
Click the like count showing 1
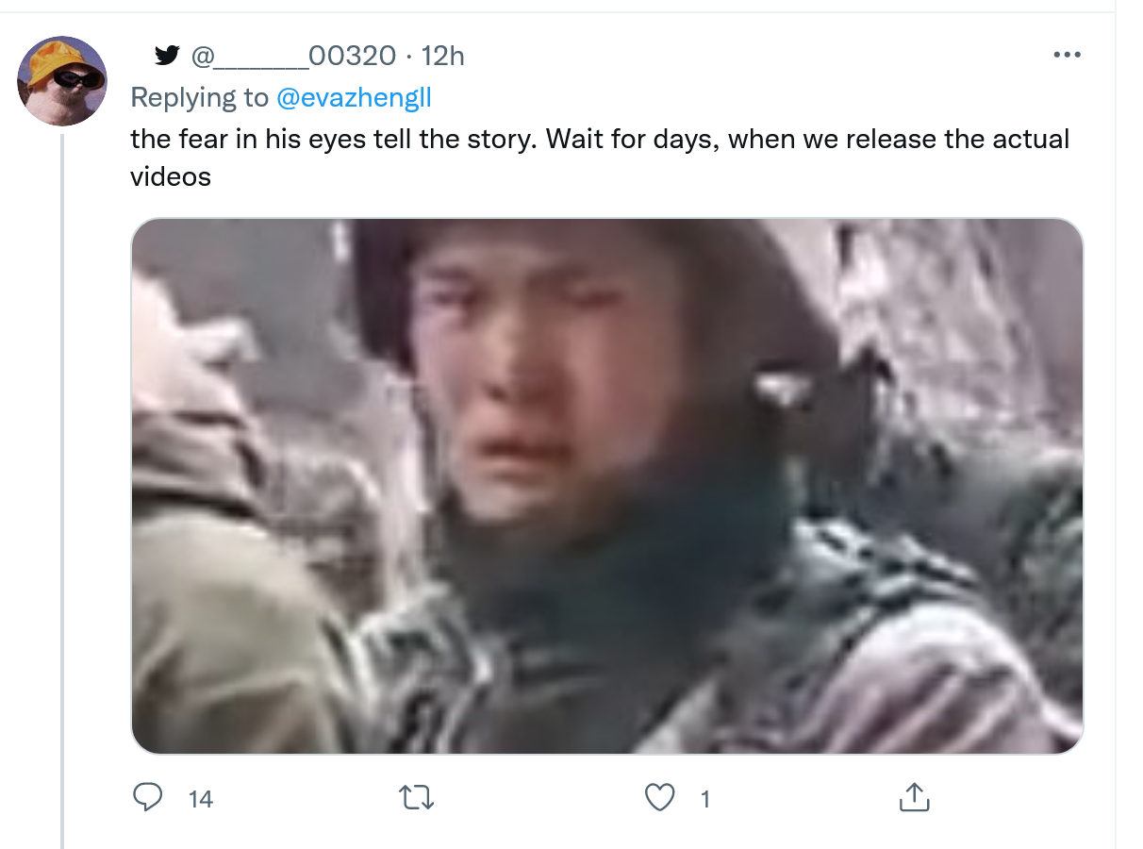[704, 800]
